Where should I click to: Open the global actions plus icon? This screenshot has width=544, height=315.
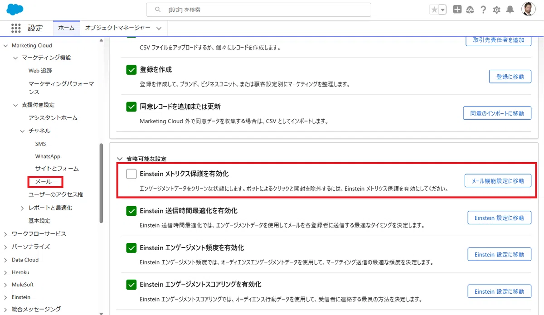(x=457, y=10)
